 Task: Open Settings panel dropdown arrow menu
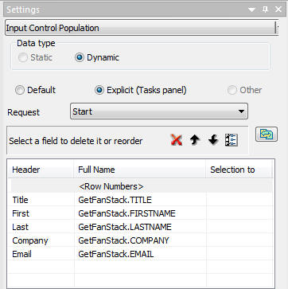251,10
